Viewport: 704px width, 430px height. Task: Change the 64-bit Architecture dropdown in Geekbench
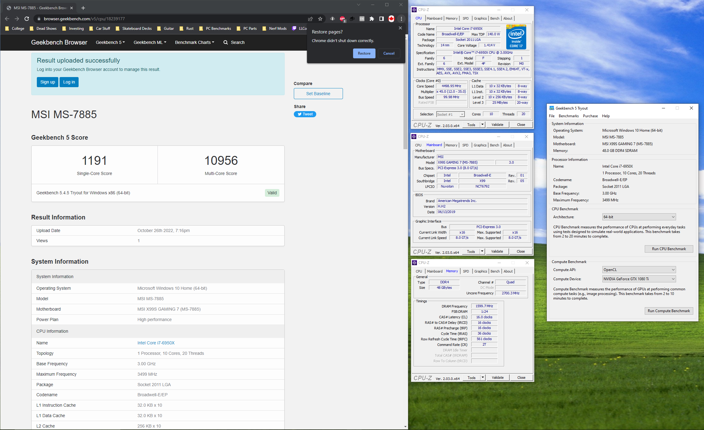tap(639, 217)
